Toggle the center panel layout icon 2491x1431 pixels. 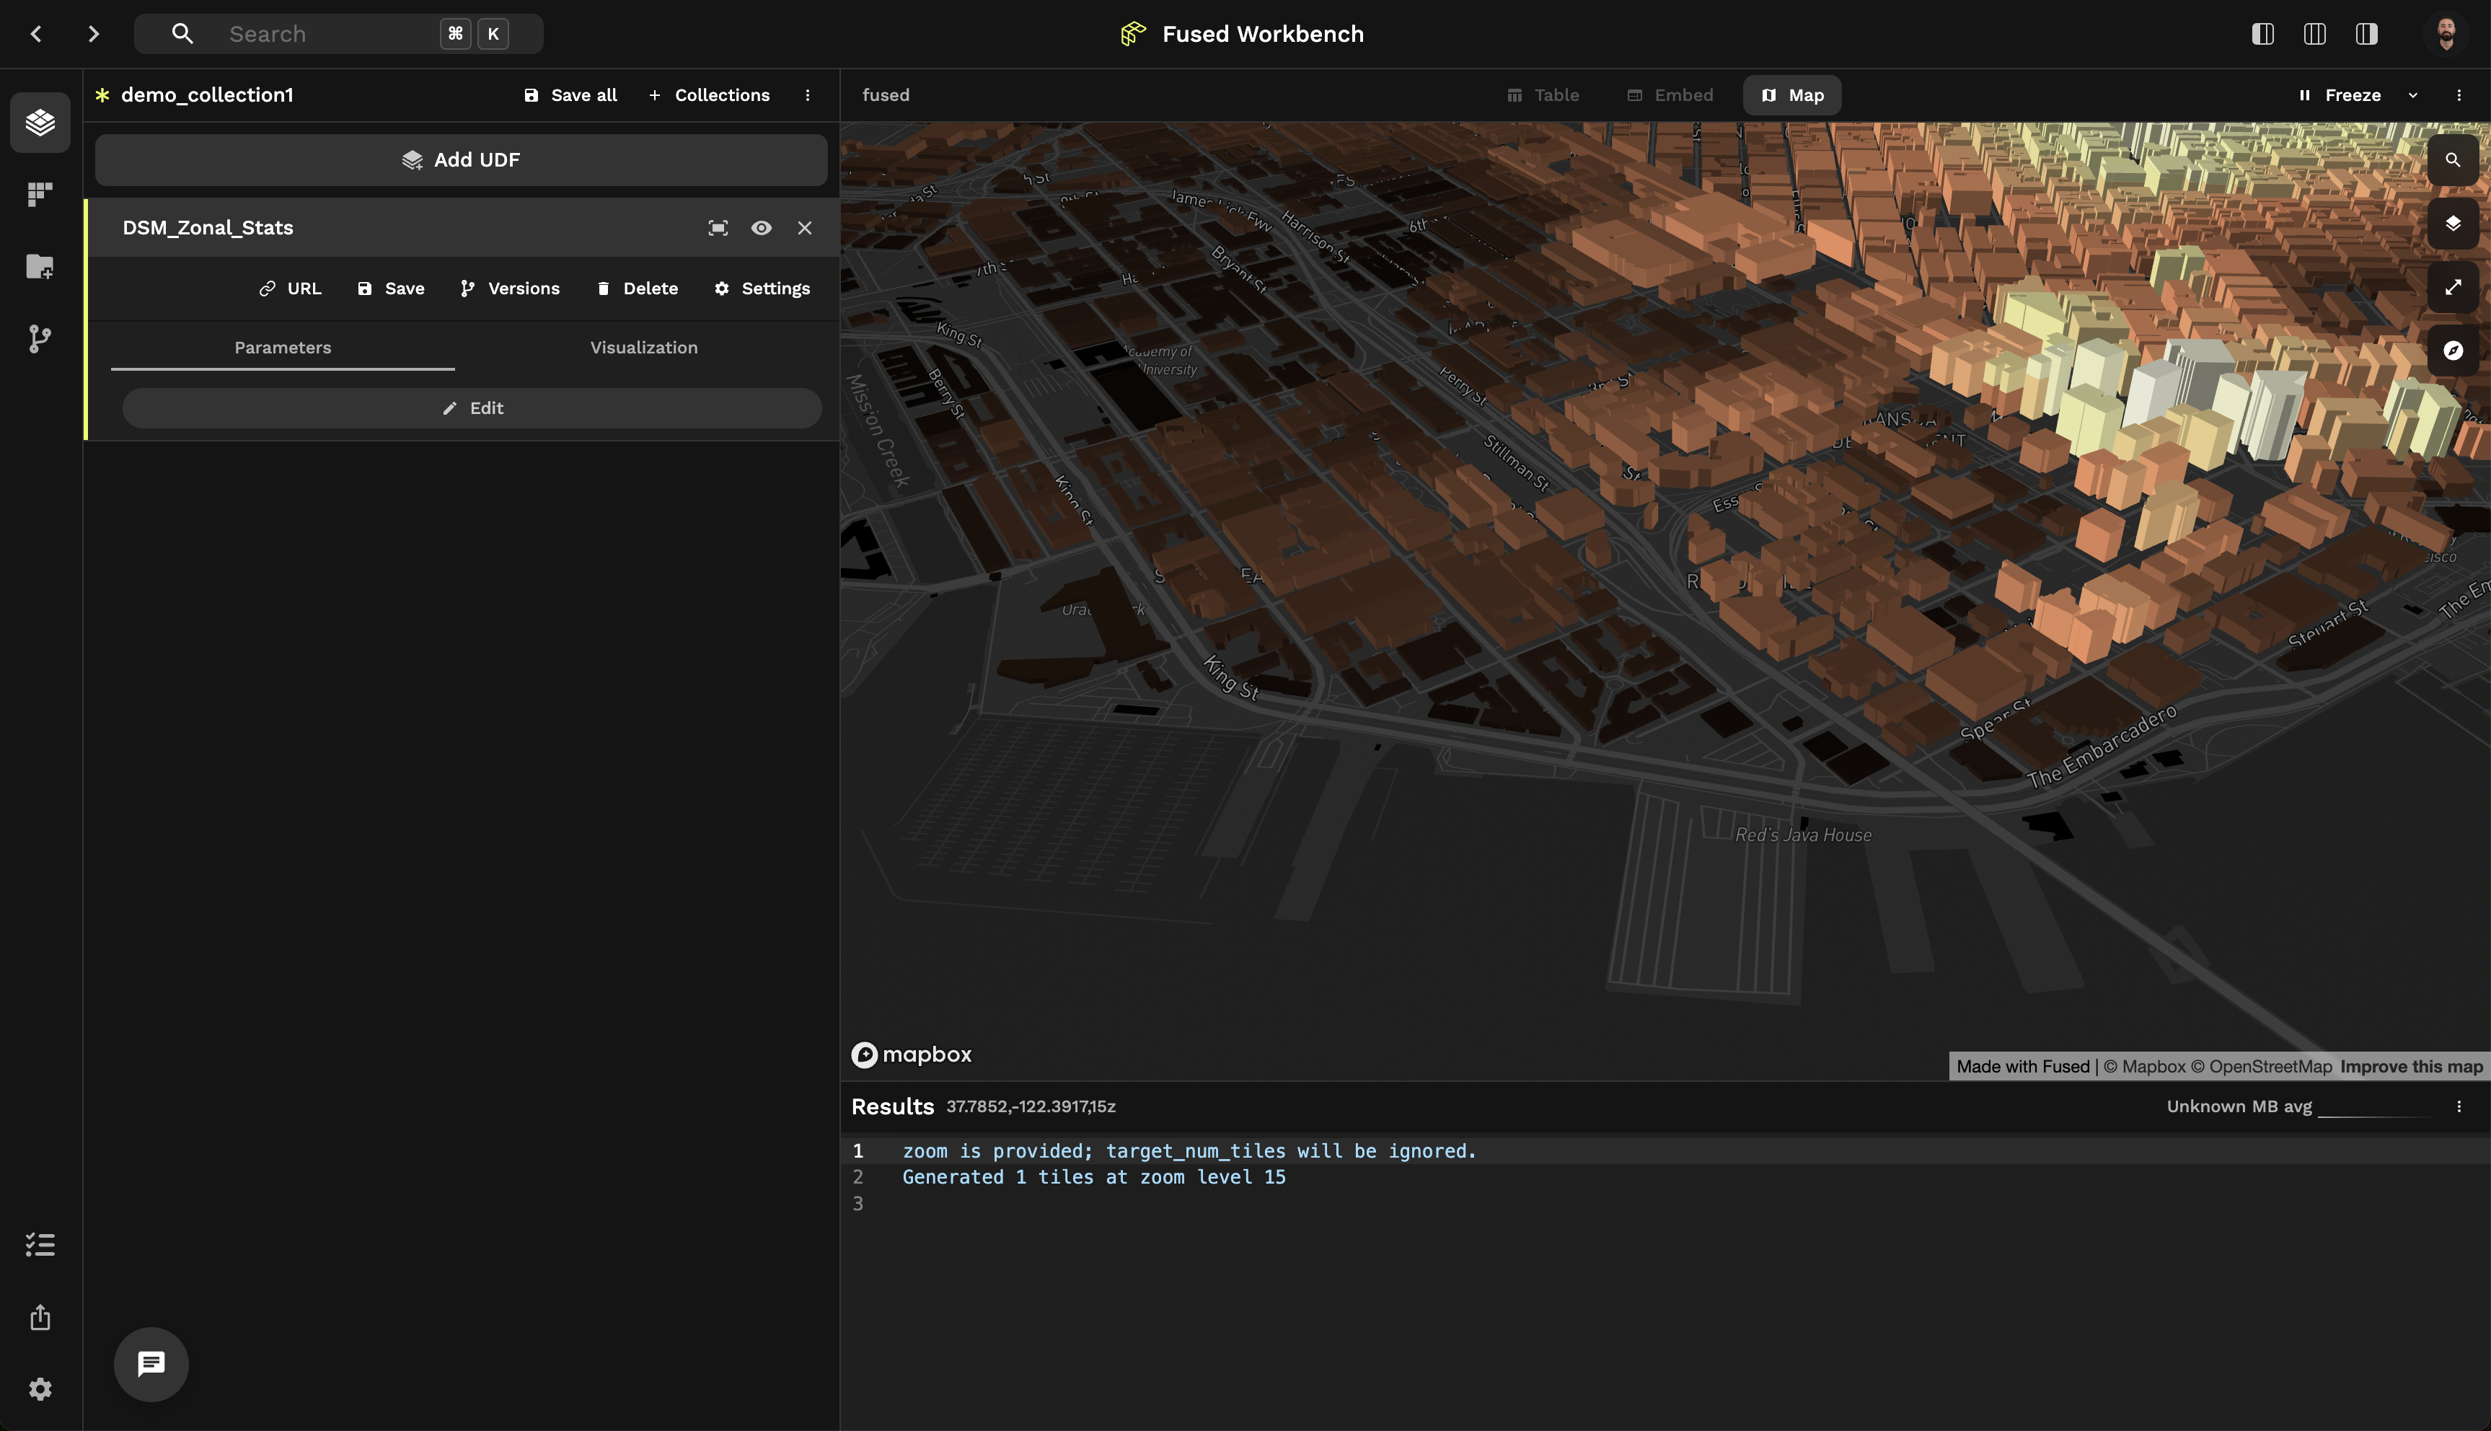coord(2314,35)
